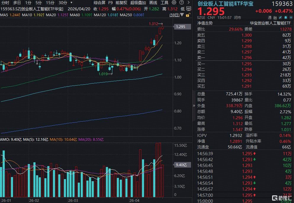This screenshot has height=203, width=294.
Task: Click the stock code 159363 in header
Action: tap(282, 4)
